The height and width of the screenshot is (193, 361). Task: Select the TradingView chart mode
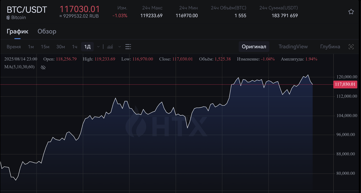click(x=293, y=47)
